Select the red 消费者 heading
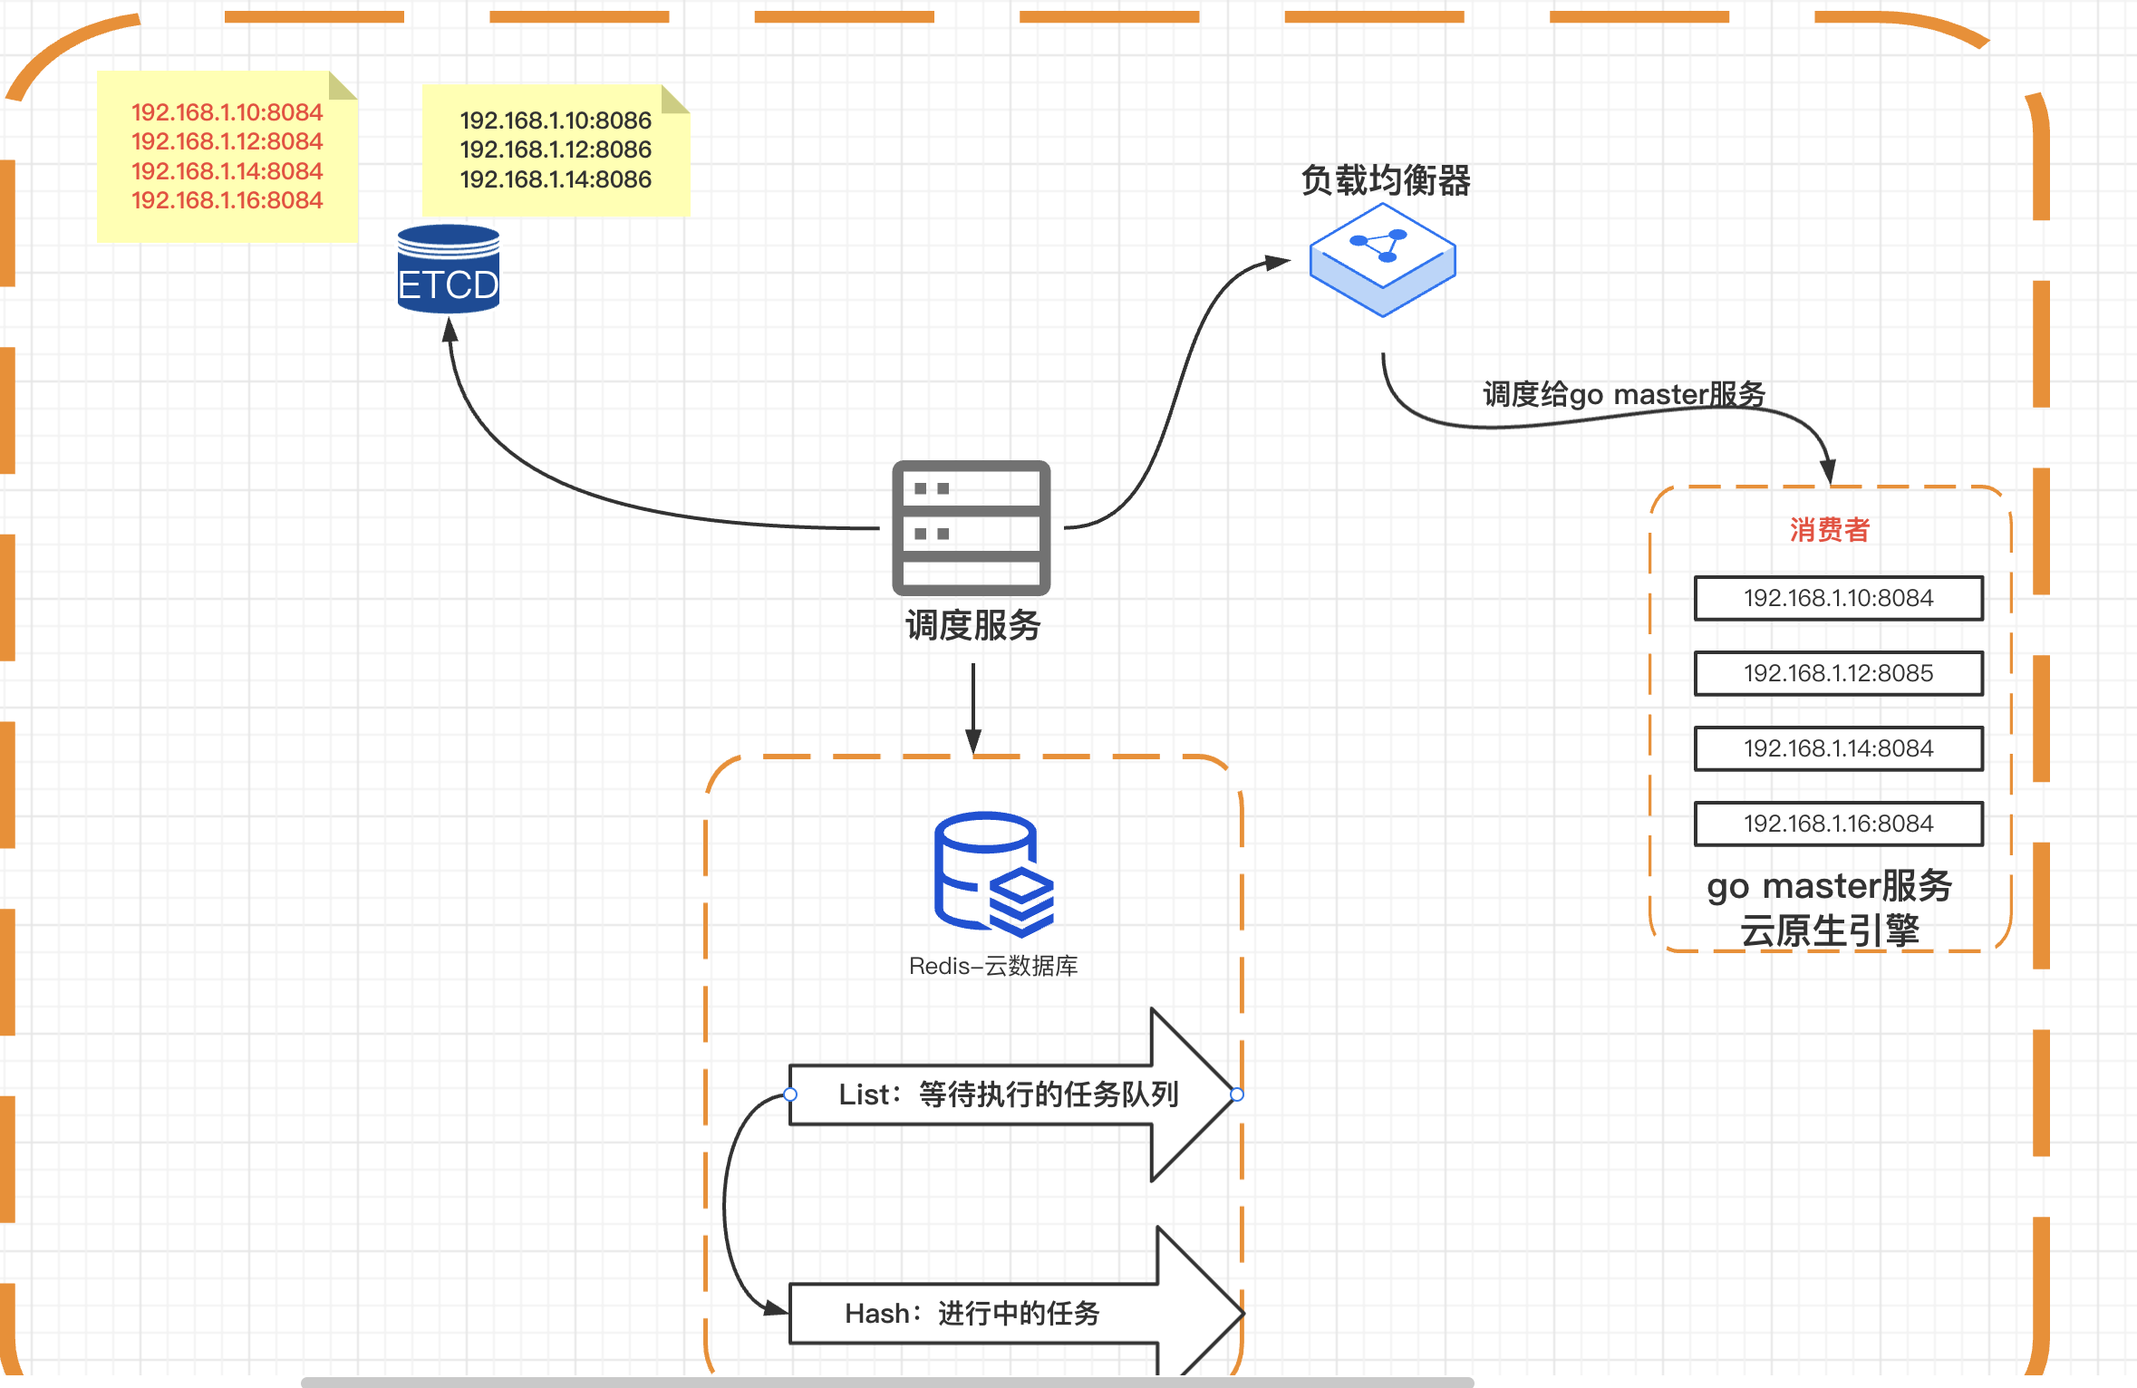This screenshot has height=1388, width=2137. (1830, 530)
